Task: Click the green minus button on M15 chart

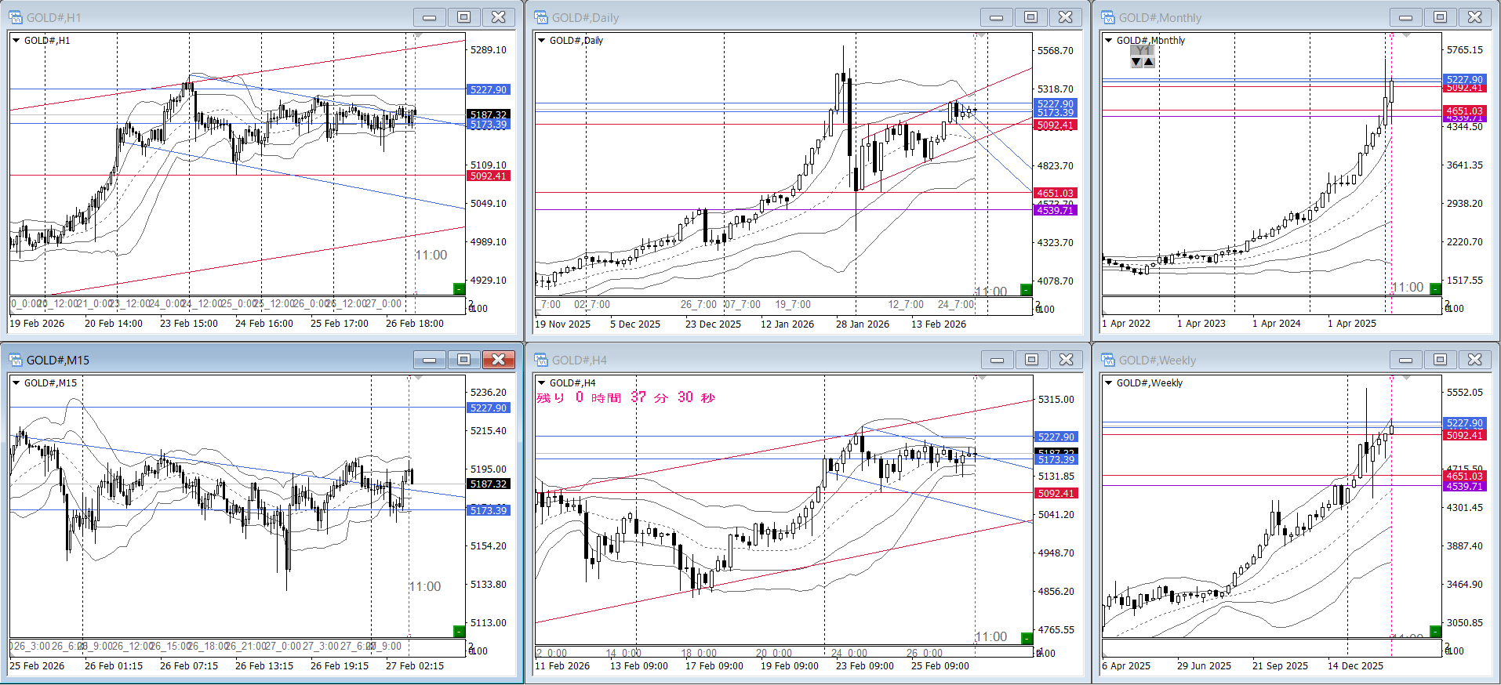Action: 460,632
